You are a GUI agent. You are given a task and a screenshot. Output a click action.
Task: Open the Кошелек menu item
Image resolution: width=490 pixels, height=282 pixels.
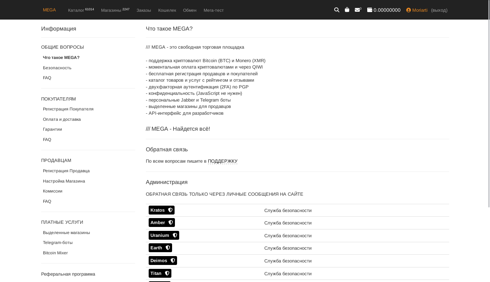click(x=167, y=10)
